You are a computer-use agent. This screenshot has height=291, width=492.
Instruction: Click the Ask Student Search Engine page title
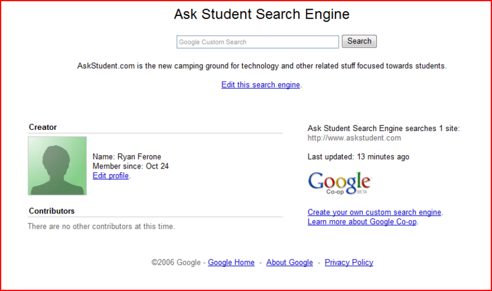[262, 14]
